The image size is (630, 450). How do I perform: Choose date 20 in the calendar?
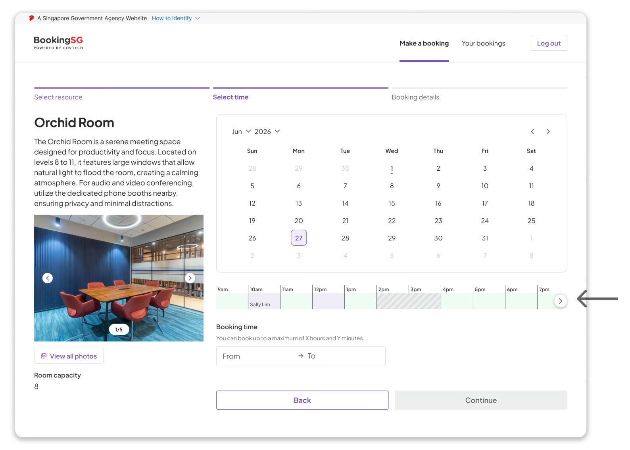299,221
